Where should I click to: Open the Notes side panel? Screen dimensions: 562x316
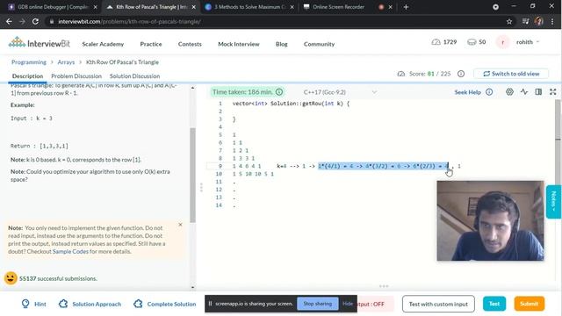click(554, 202)
